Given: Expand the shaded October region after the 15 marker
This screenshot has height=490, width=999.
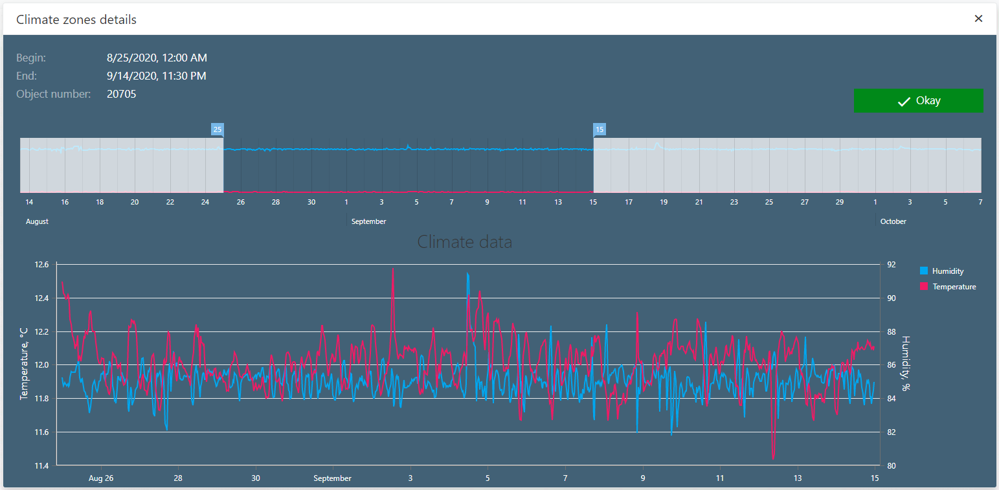Looking at the screenshot, I should 787,165.
